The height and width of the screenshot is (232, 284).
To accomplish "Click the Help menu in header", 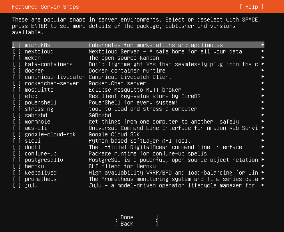I will [x=252, y=7].
